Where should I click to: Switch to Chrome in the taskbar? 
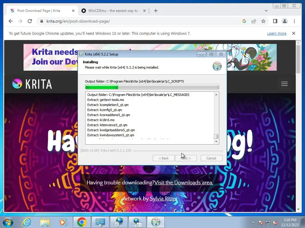coord(82,222)
